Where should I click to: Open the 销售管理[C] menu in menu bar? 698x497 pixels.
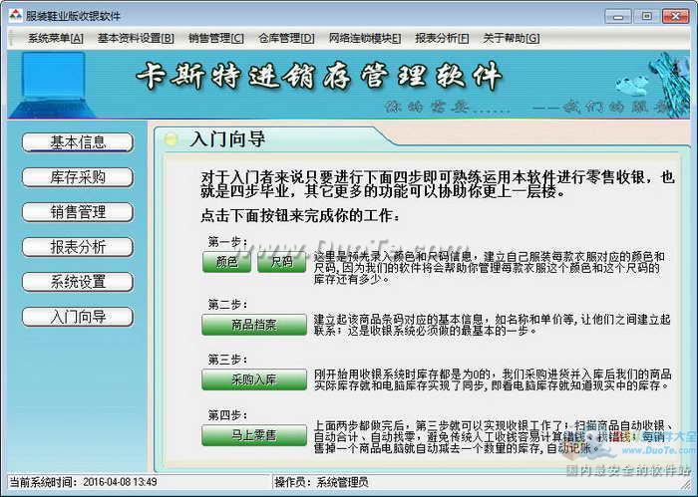coord(215,39)
